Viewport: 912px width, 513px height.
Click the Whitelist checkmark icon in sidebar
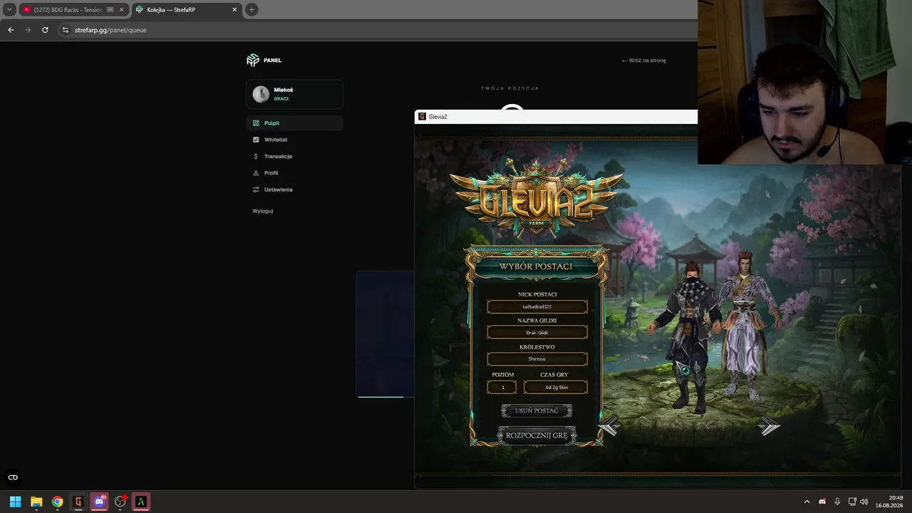click(x=256, y=140)
